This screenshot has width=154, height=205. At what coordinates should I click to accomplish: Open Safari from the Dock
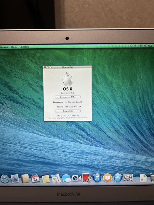click(5, 179)
